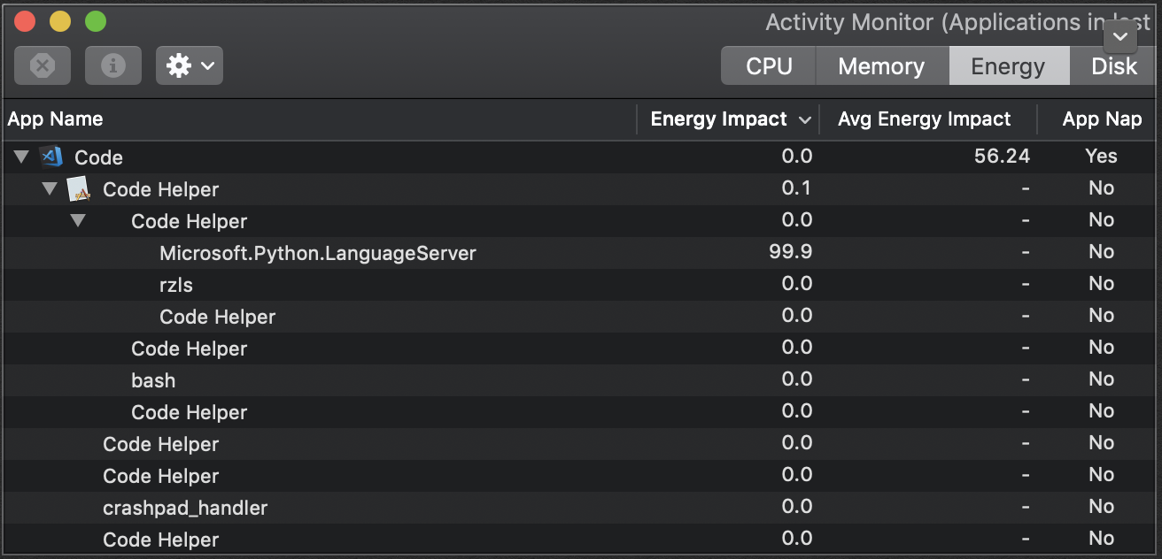Collapse the Code app disclosure triangle
The height and width of the screenshot is (559, 1162).
coord(21,157)
